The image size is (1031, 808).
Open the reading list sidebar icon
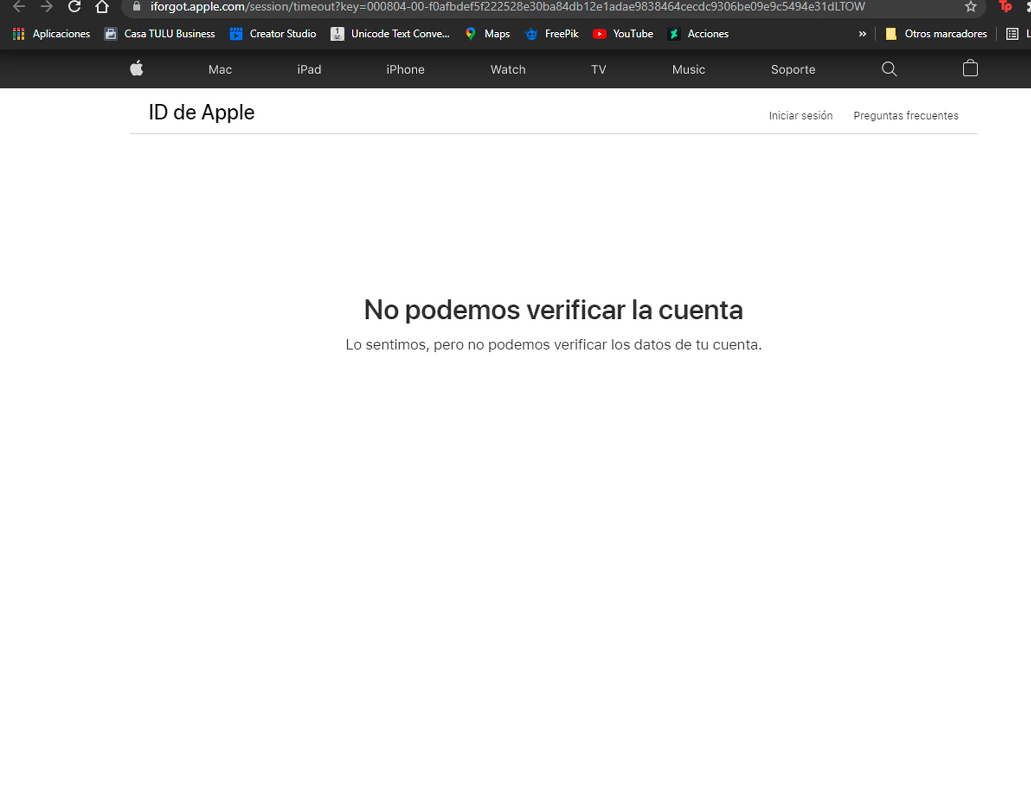click(x=1012, y=33)
